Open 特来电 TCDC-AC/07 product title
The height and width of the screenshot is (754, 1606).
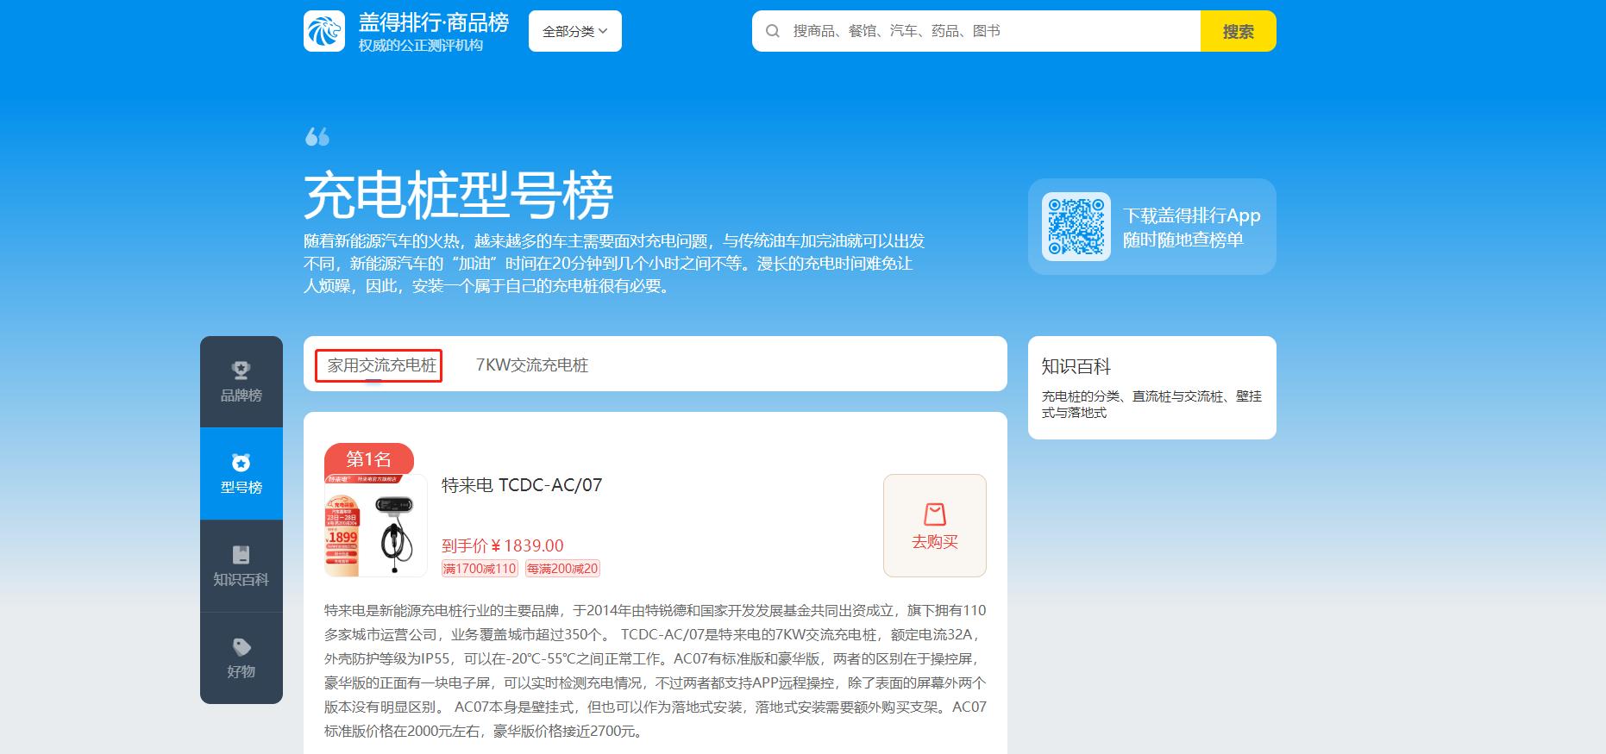(522, 485)
